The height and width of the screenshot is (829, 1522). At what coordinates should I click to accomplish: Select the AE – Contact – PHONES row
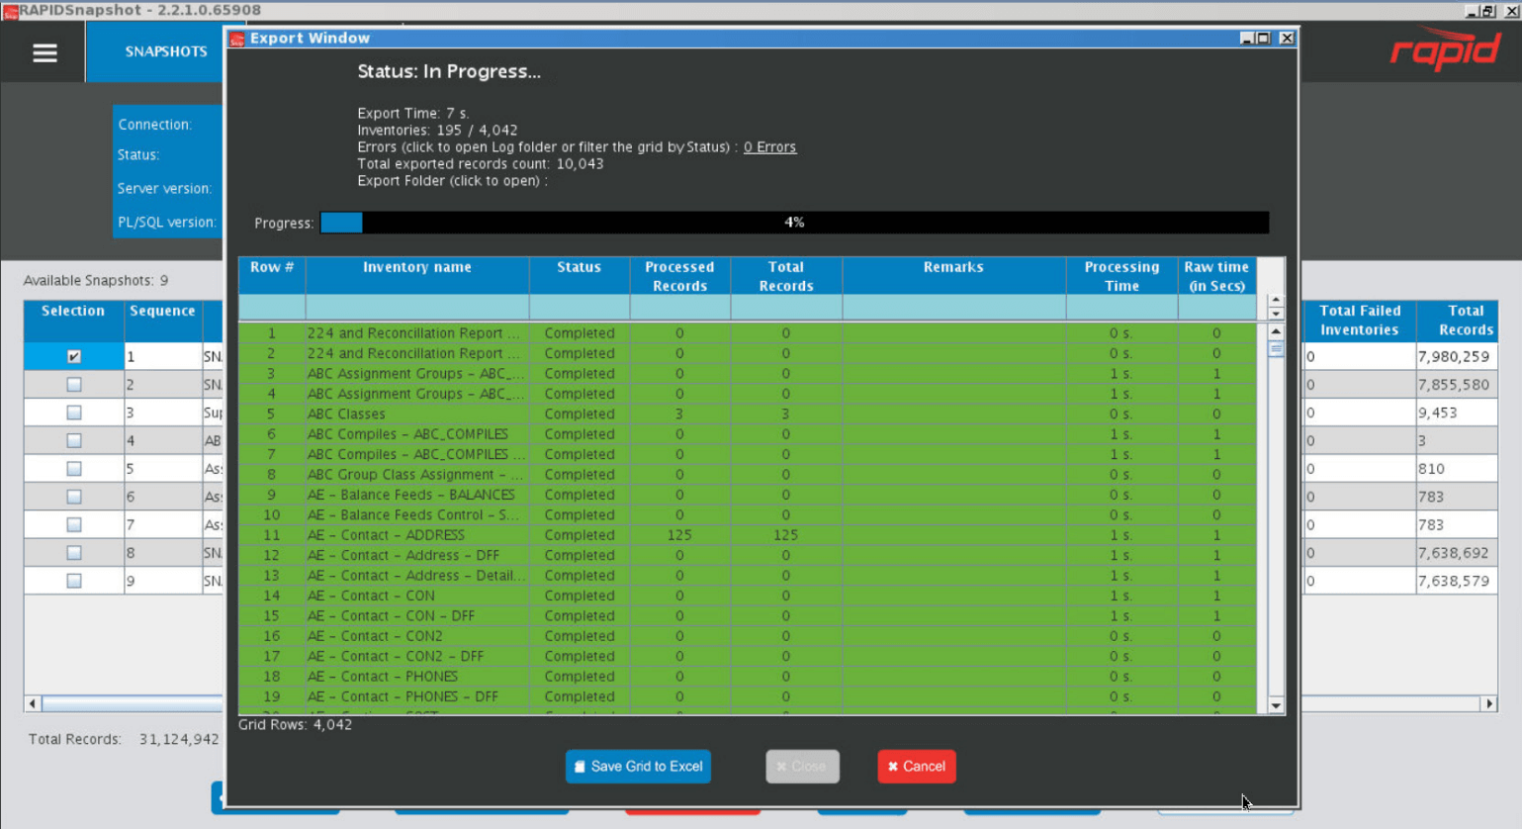748,677
